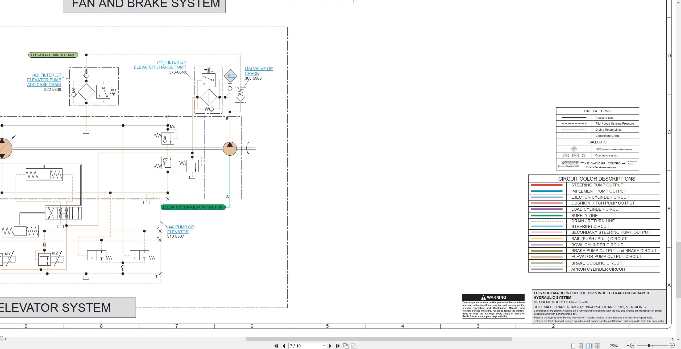
Task: Go to the first page
Action: click(x=276, y=346)
